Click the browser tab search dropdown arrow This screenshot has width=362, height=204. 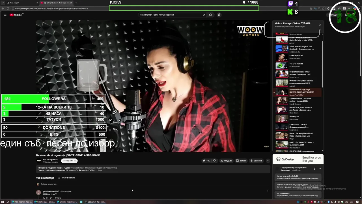click(x=3, y=3)
